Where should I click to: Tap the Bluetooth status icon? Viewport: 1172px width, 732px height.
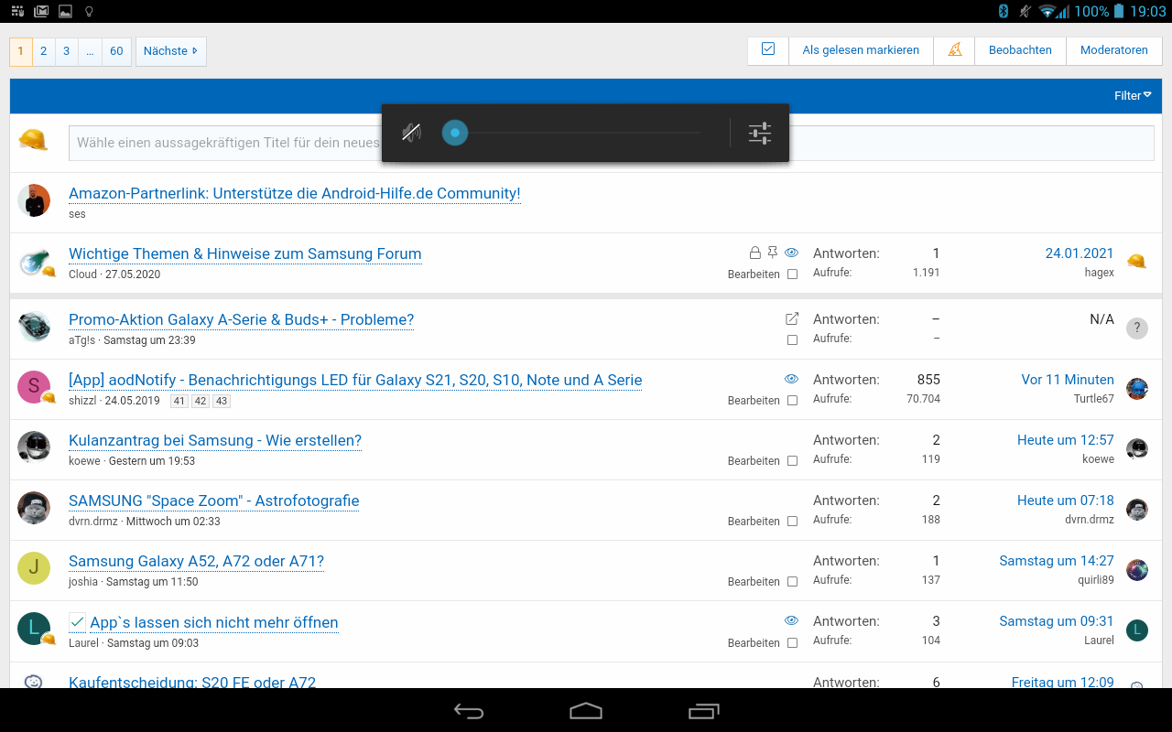click(x=1003, y=11)
